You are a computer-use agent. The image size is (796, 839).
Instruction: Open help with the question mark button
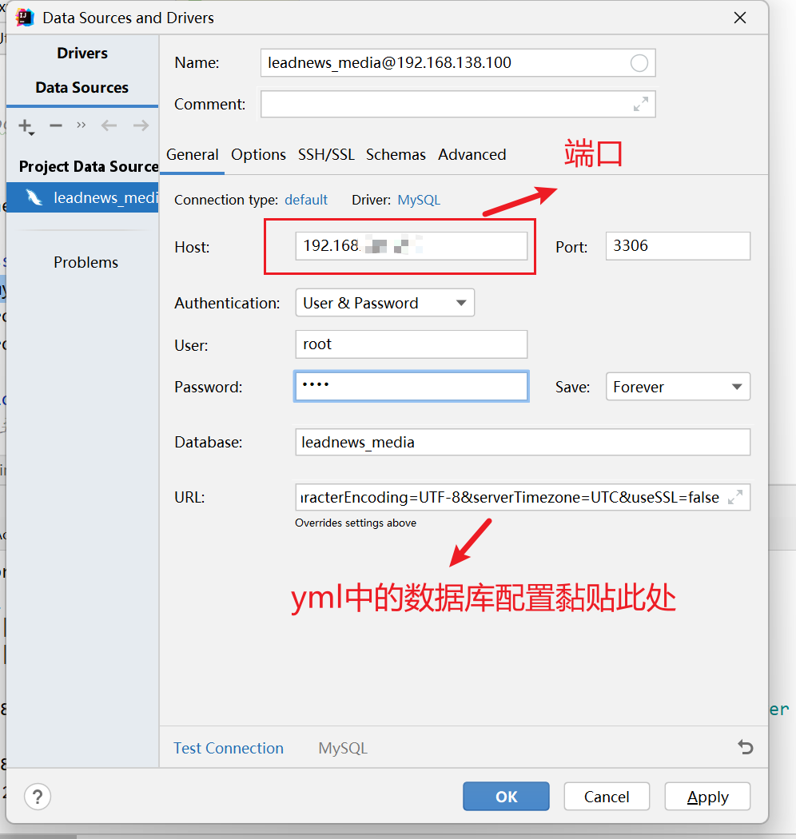pyautogui.click(x=38, y=797)
